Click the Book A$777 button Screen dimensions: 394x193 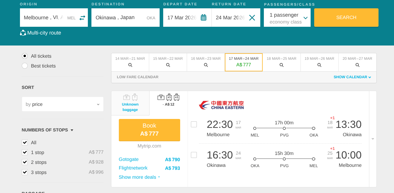point(149,130)
